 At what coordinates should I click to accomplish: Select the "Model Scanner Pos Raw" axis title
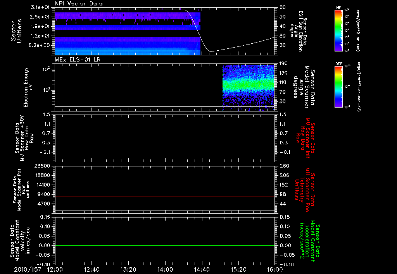[x=21, y=190]
